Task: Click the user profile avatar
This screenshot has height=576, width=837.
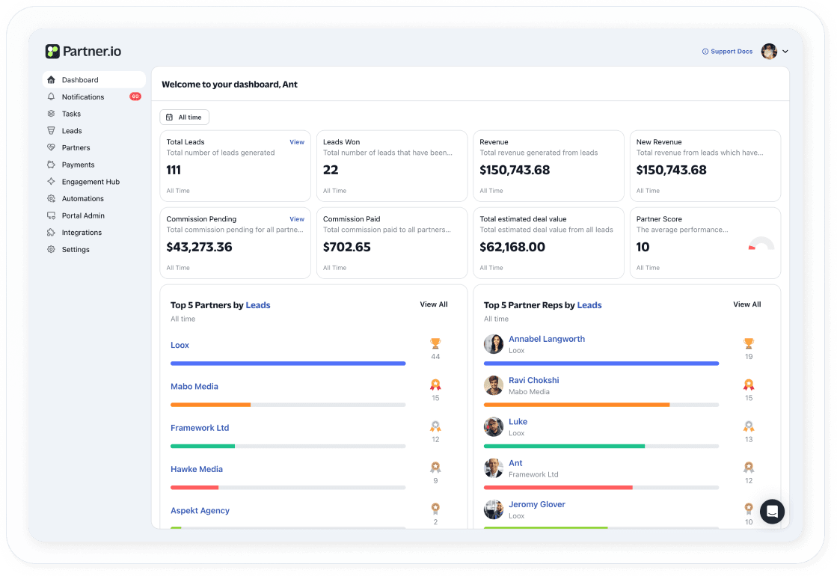Action: [x=769, y=52]
